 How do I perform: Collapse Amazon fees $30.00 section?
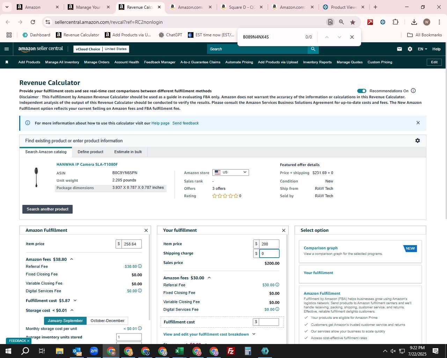[209, 278]
